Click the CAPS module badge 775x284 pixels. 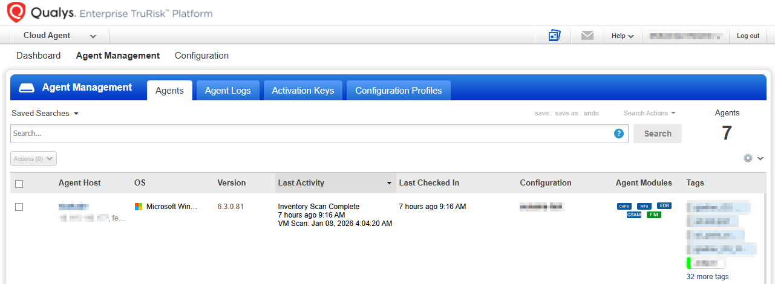coord(624,206)
